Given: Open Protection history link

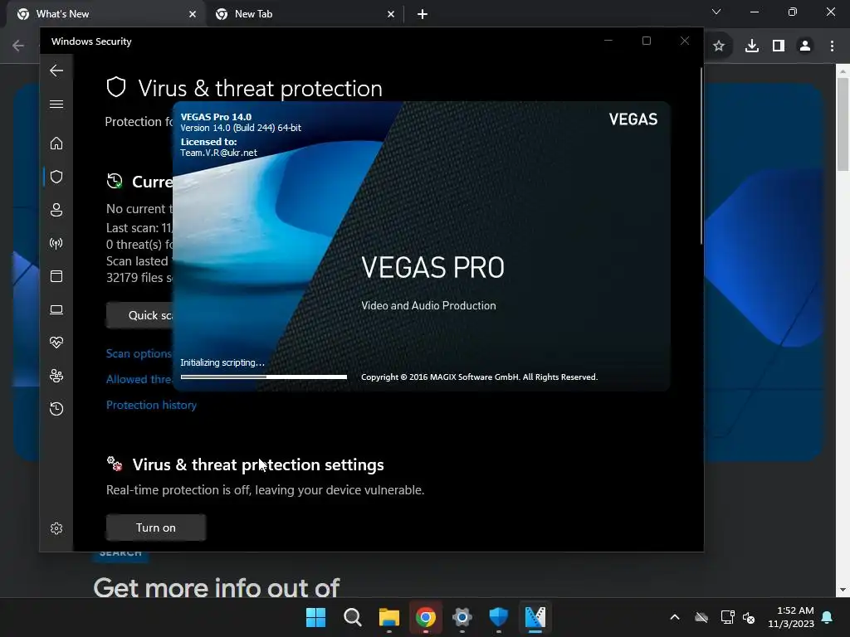Looking at the screenshot, I should click(151, 405).
